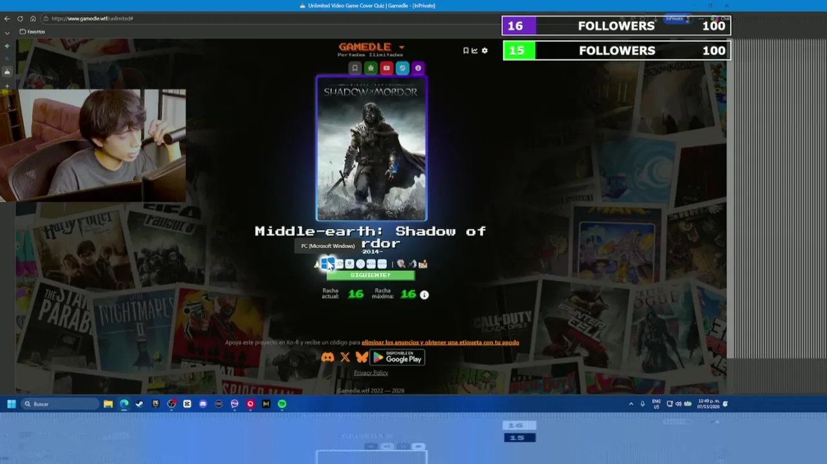Click the purple info button above the cover

click(x=418, y=68)
